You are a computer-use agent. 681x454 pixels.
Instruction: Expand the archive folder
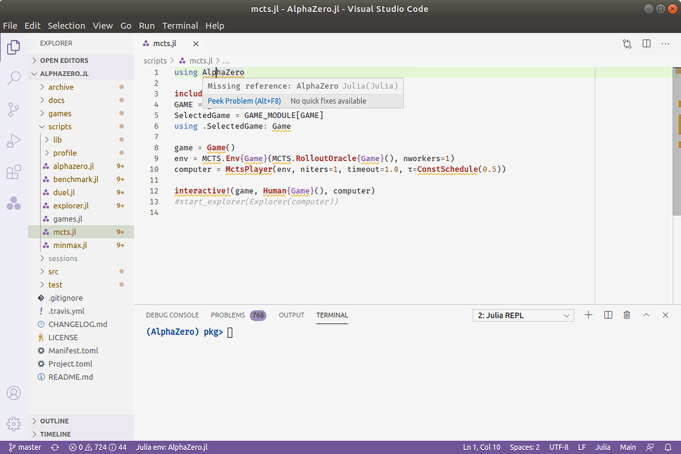(x=61, y=87)
